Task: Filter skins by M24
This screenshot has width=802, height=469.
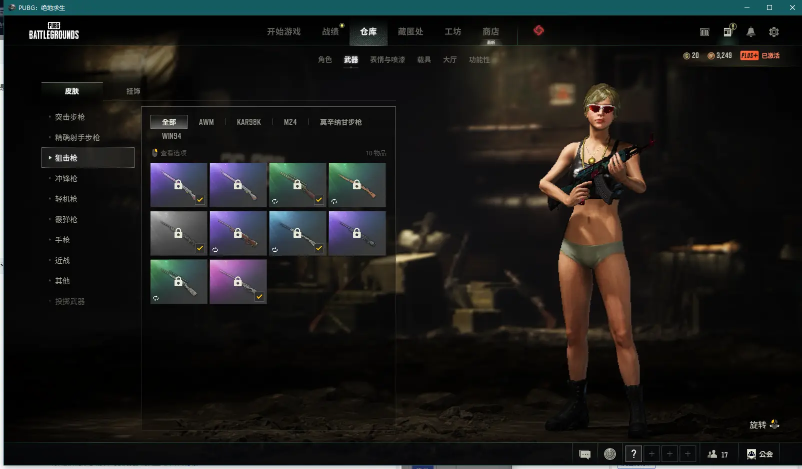Action: point(290,122)
